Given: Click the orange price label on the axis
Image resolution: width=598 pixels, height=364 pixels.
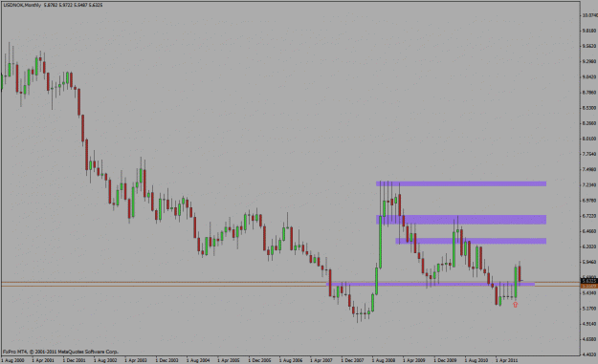Looking at the screenshot, I should [x=588, y=286].
